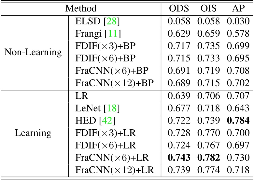This screenshot has width=254, height=180.
Task: Click ELSD's AP value 0.030
Action: (x=238, y=22)
